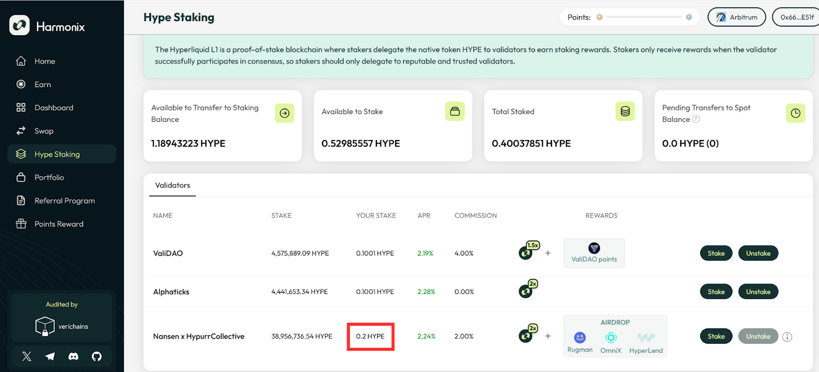This screenshot has width=819, height=372.
Task: Open the X (Twitter) social icon
Action: [x=27, y=356]
